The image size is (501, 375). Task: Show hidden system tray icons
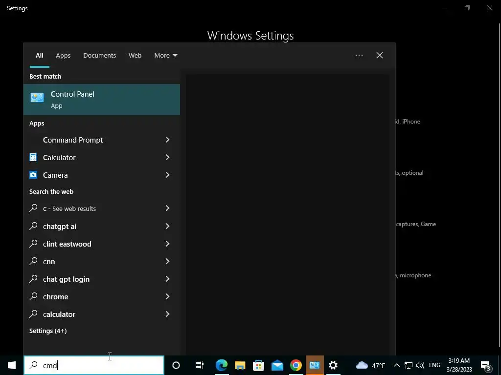click(x=396, y=365)
